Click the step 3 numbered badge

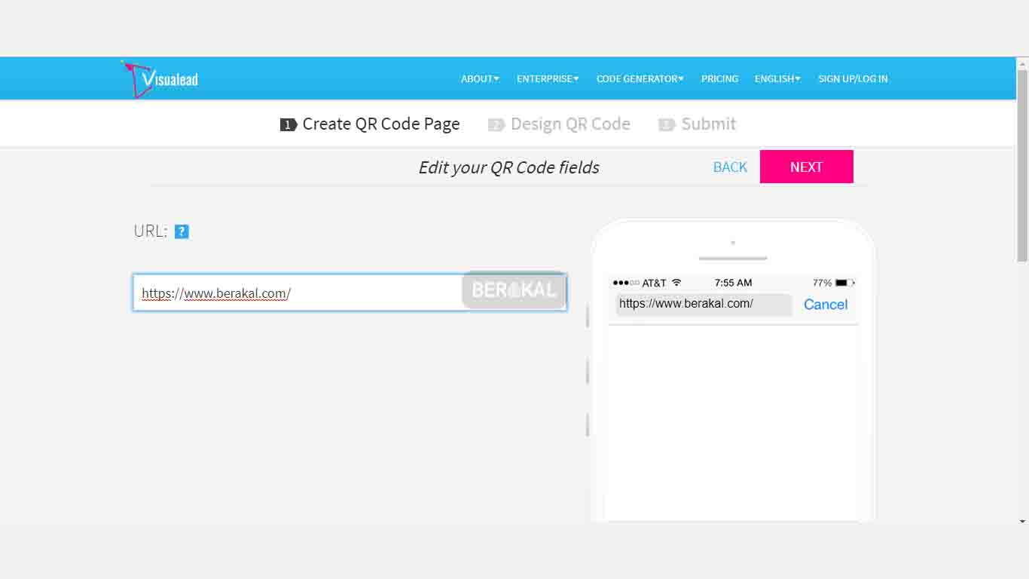[667, 124]
